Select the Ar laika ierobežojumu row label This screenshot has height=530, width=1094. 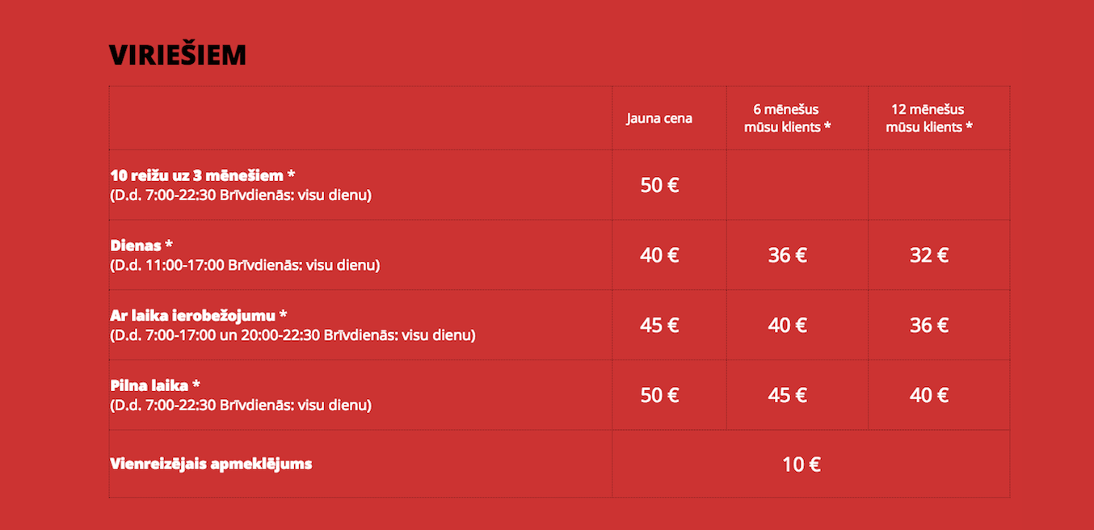click(x=199, y=315)
